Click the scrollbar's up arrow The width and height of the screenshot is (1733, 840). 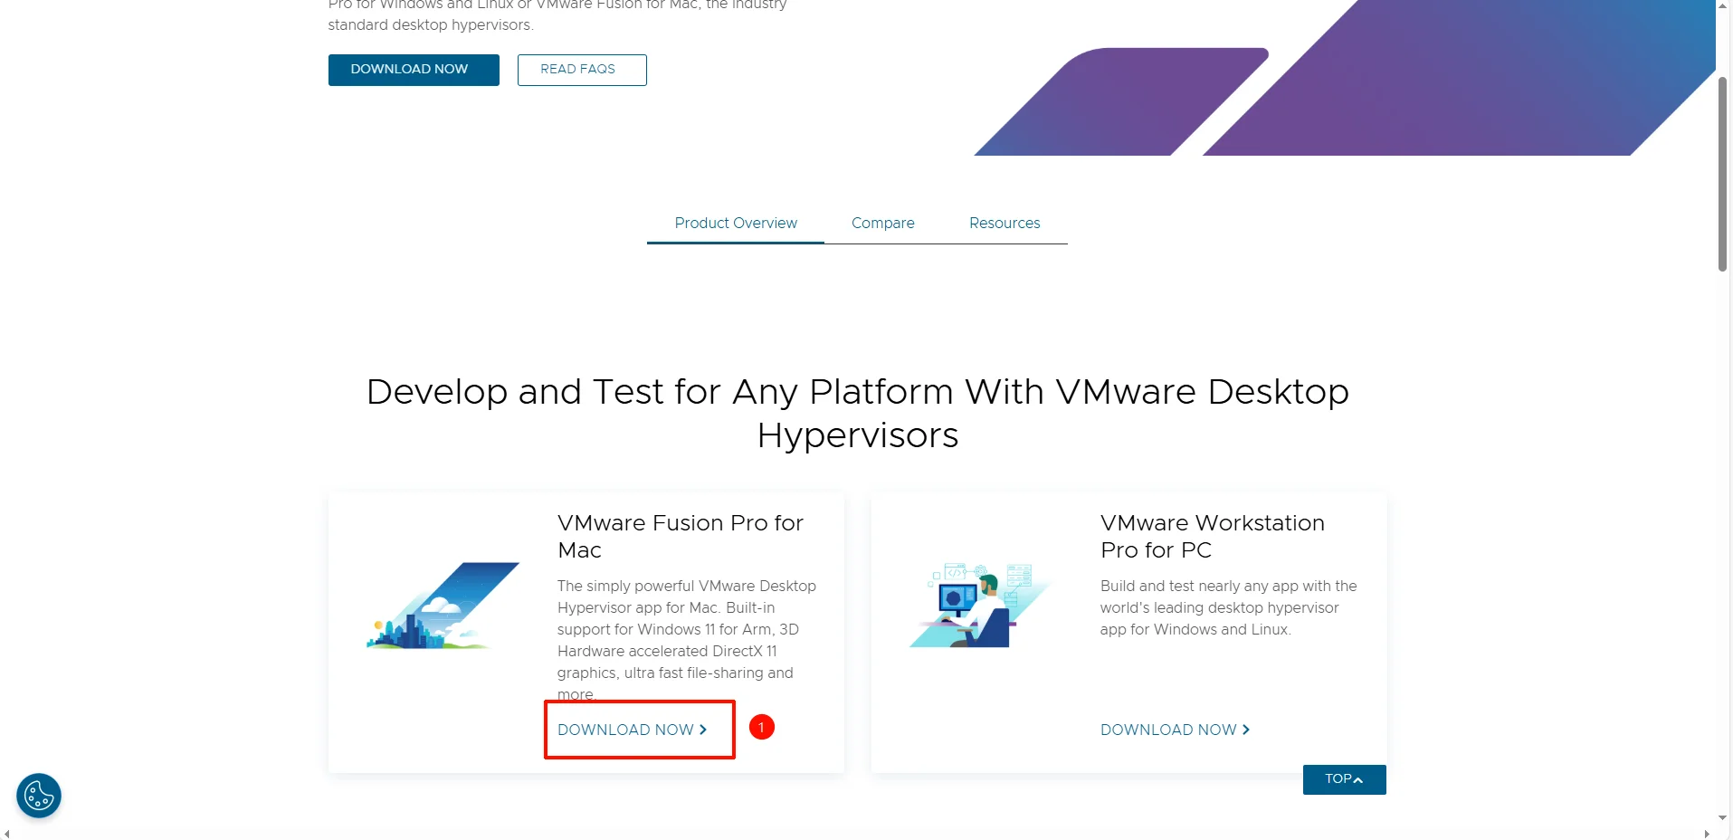click(x=1723, y=7)
